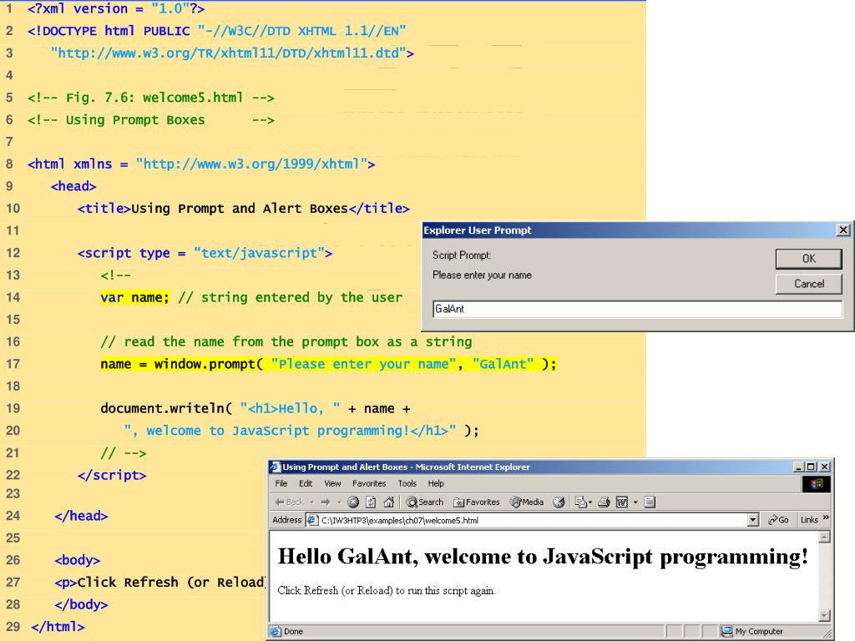Viewport: 855px width, 641px height.
Task: Open the Favorites menu in the menu bar
Action: (x=369, y=483)
